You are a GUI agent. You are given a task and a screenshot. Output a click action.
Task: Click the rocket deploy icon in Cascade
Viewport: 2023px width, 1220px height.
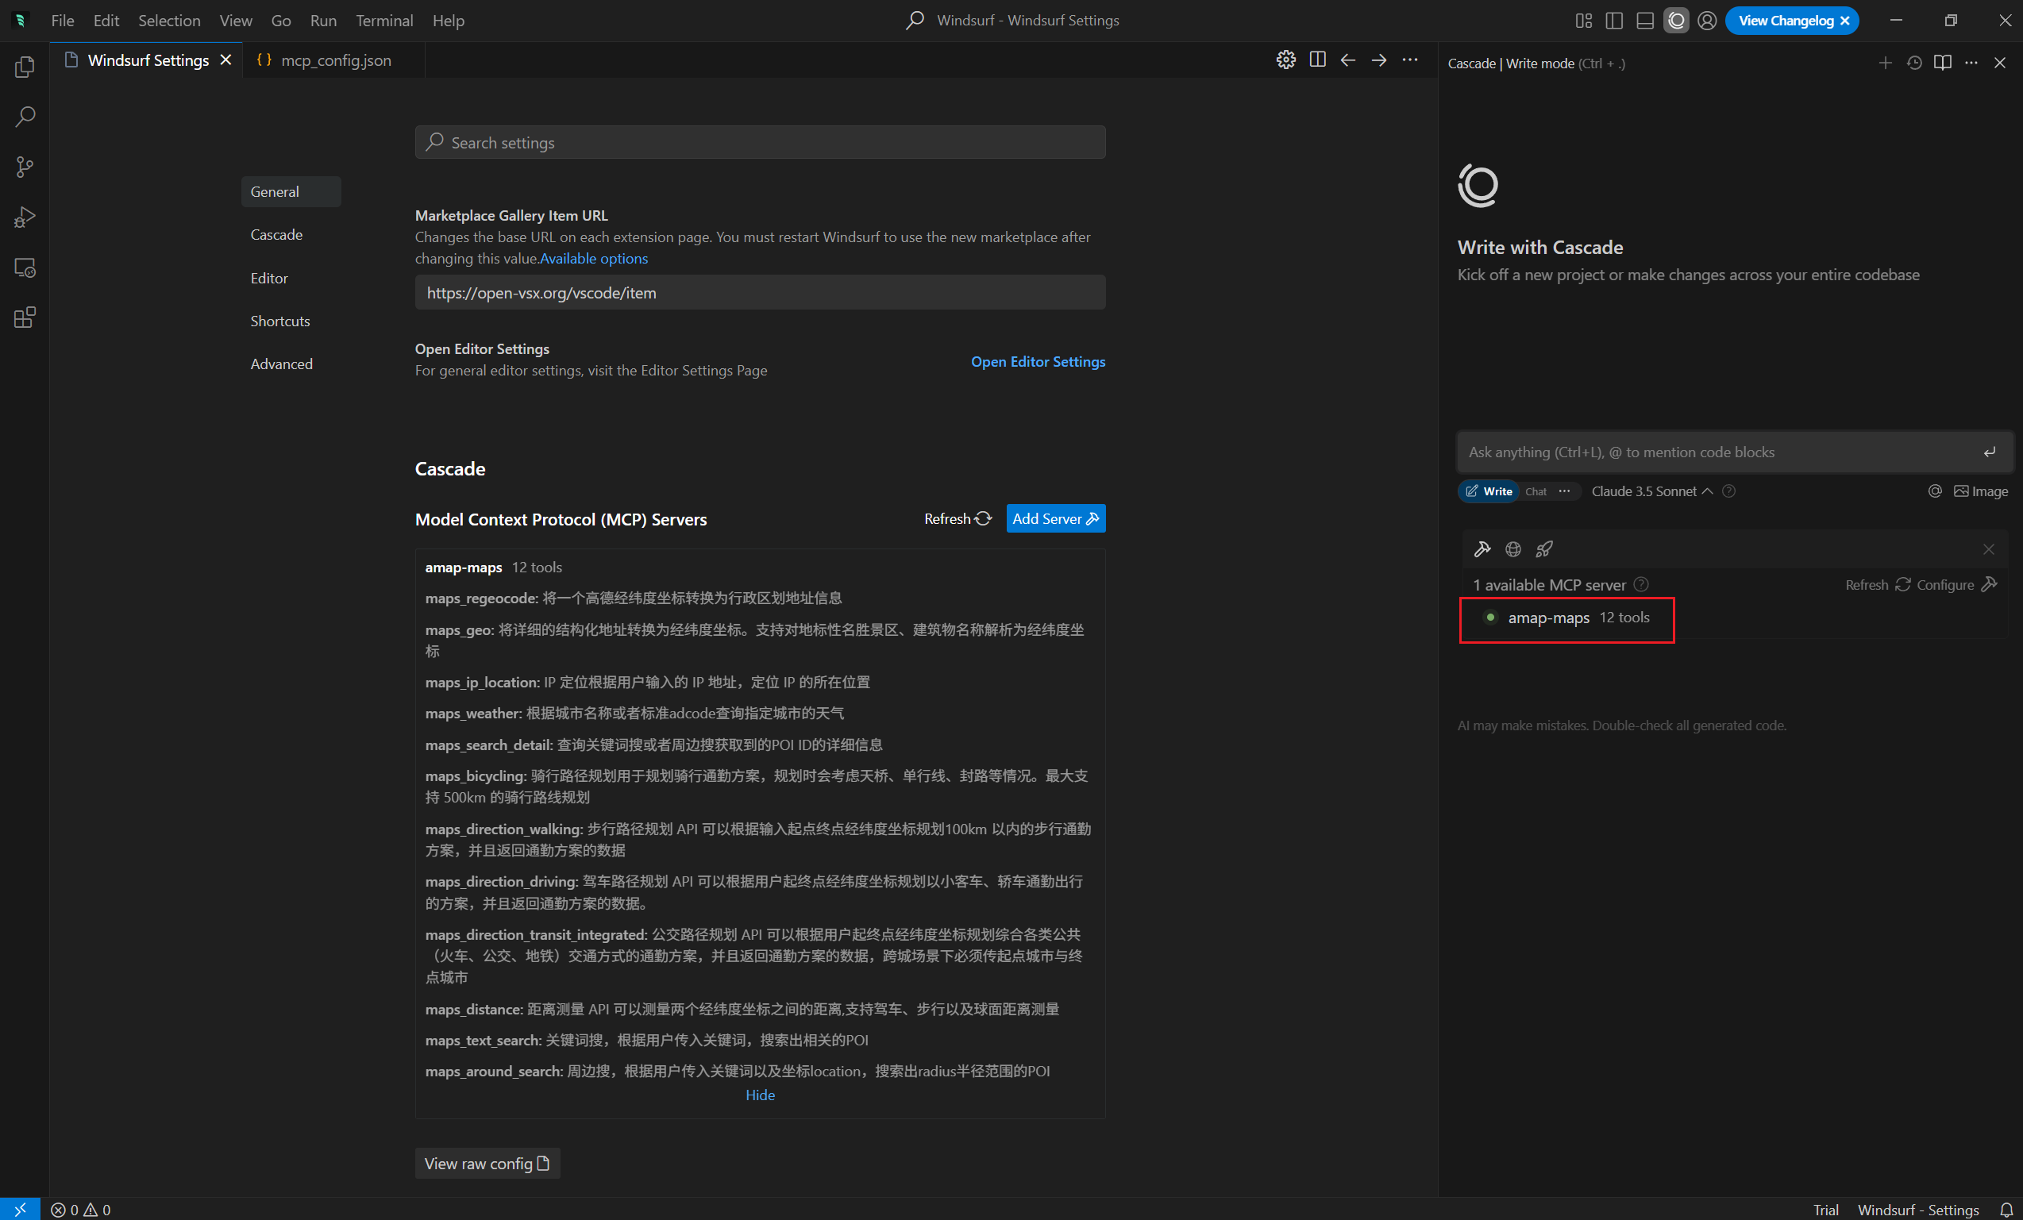click(1543, 548)
